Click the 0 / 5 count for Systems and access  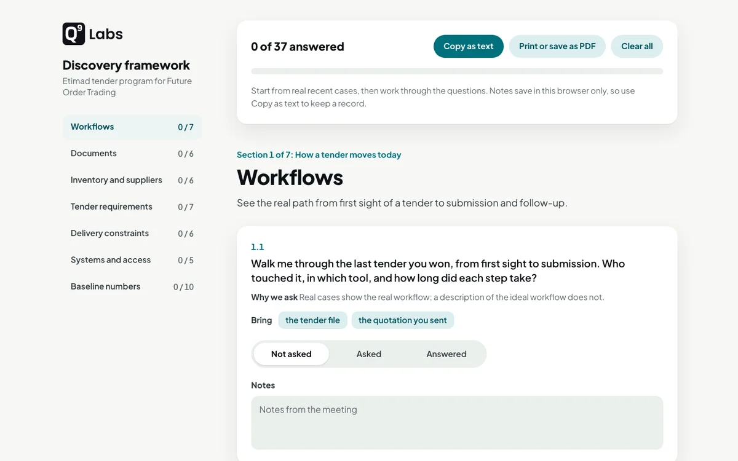pyautogui.click(x=186, y=261)
